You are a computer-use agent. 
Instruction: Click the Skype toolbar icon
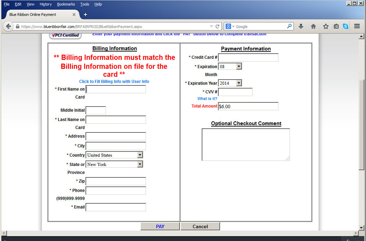pyautogui.click(x=346, y=26)
